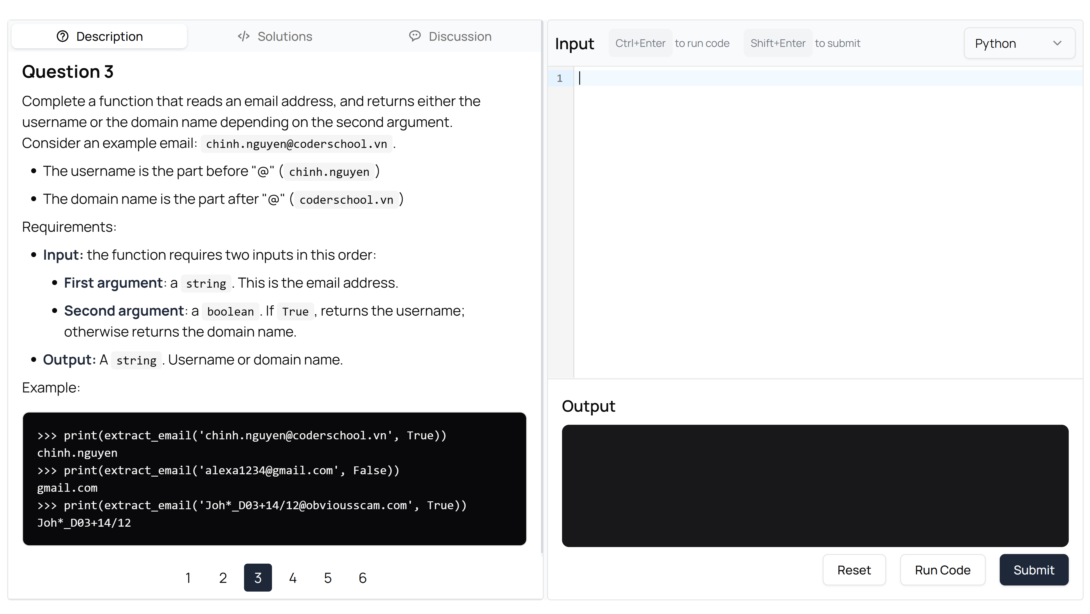This screenshot has width=1090, height=614.
Task: Open the Discussion tab
Action: 450,36
